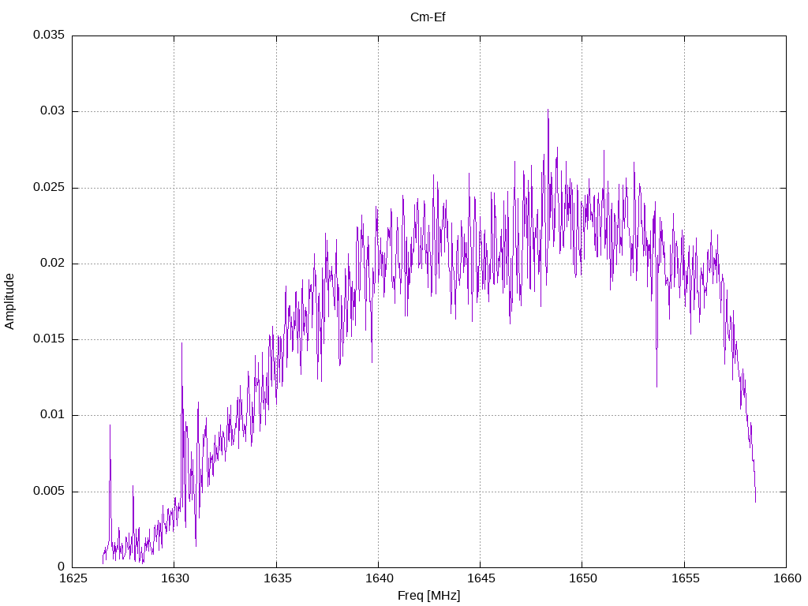Click the rotated Amplitude y-axis label
This screenshot has height=606, width=808.
coord(9,301)
